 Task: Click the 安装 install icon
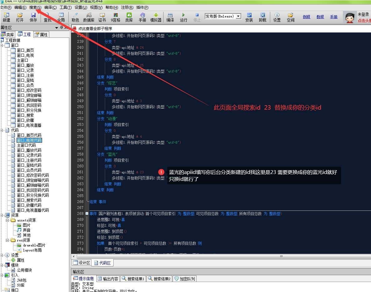(x=249, y=16)
